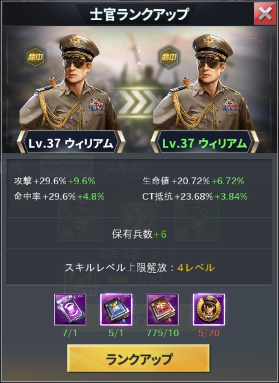
Task: Click the 攻撃 +29.6% stat line
Action: (55, 181)
